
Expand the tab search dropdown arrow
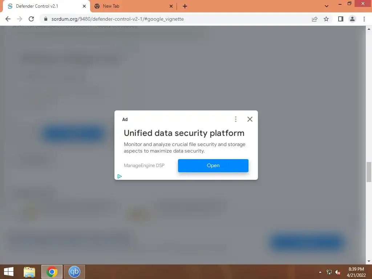pos(327,6)
